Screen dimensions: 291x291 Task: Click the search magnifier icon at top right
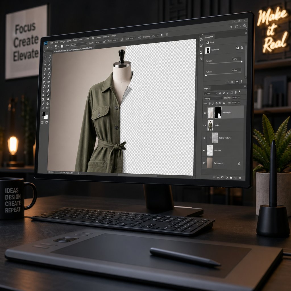[231, 27]
